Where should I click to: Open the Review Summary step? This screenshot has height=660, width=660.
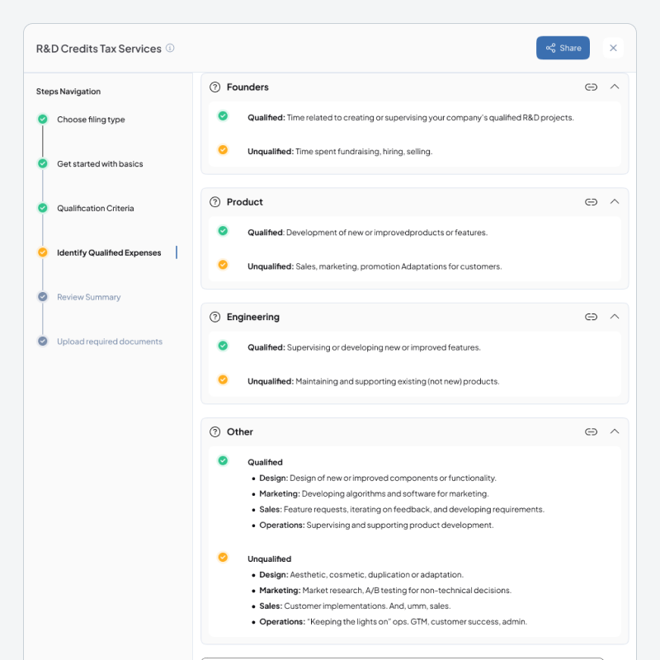(x=89, y=297)
